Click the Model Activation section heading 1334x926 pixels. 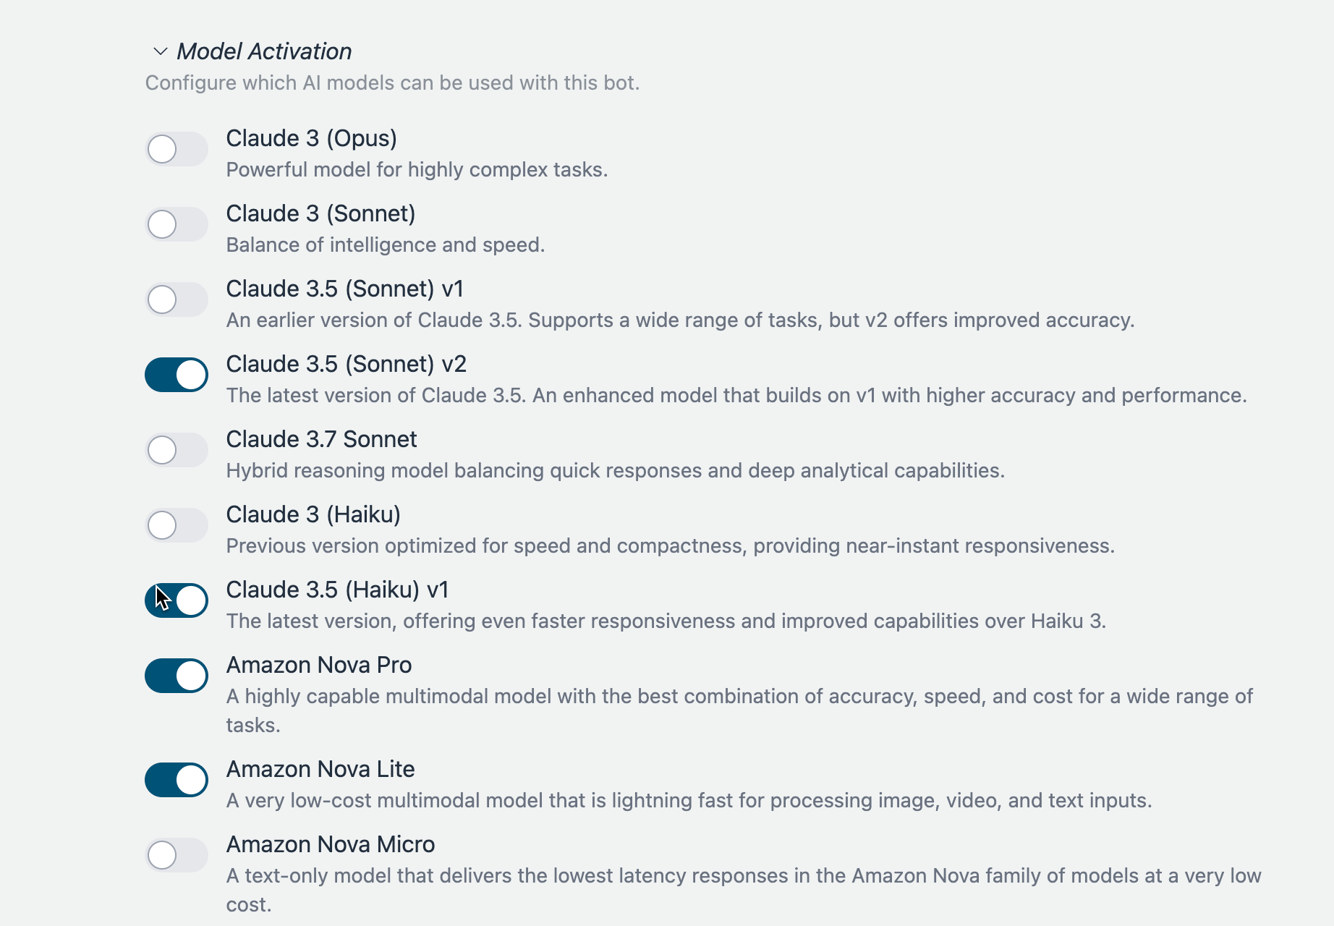pos(264,51)
